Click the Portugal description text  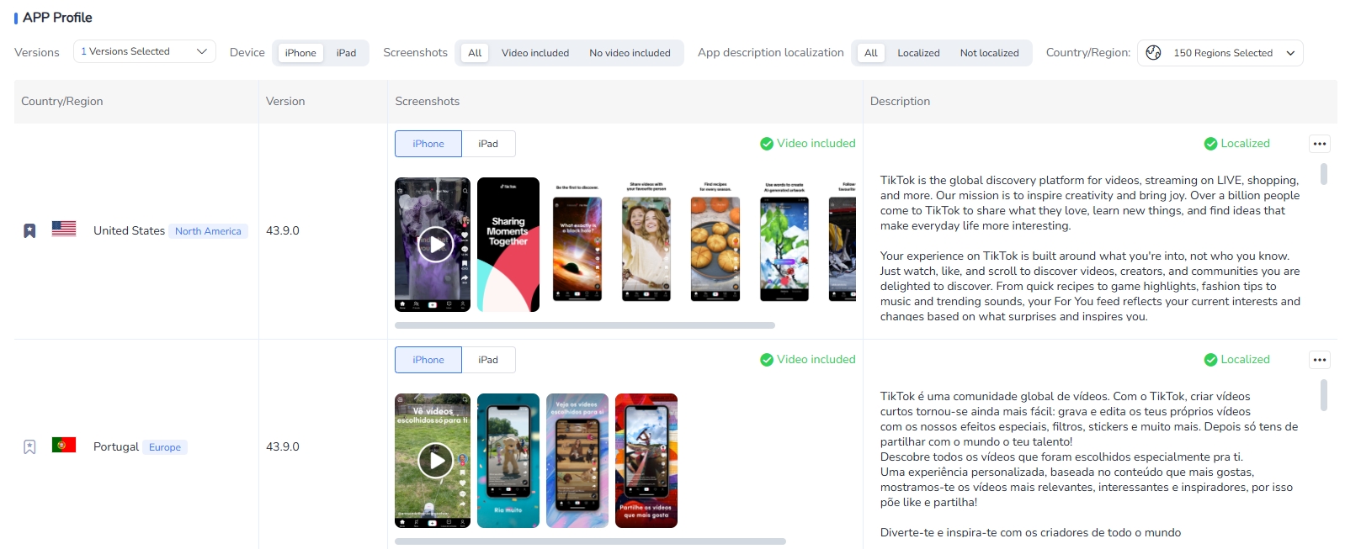pos(1089,464)
